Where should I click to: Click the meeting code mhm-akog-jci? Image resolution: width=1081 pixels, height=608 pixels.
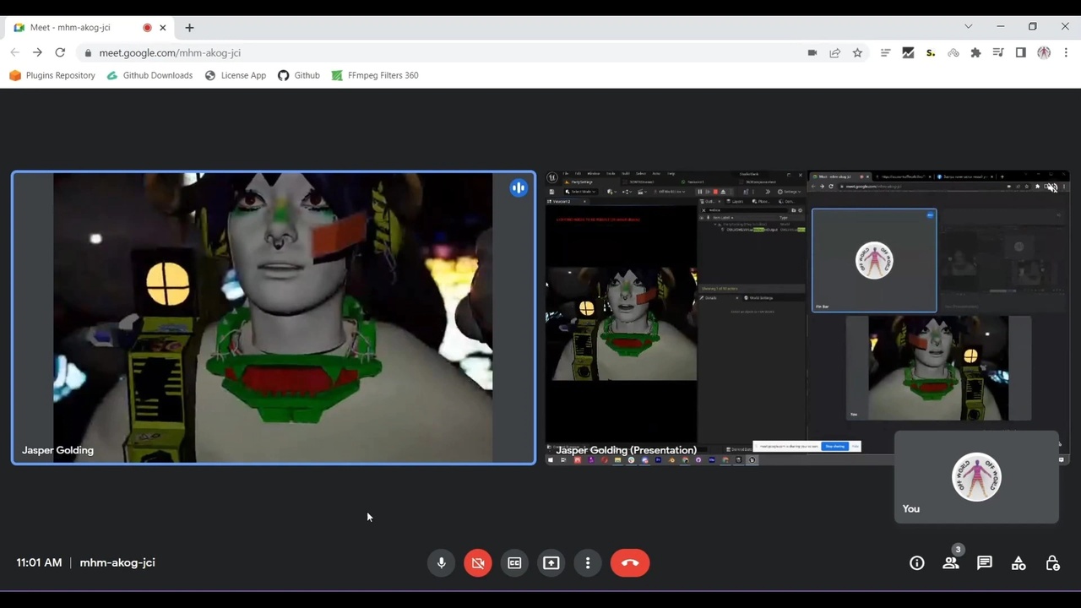117,562
